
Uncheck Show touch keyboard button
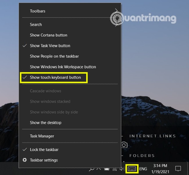coord(70,77)
